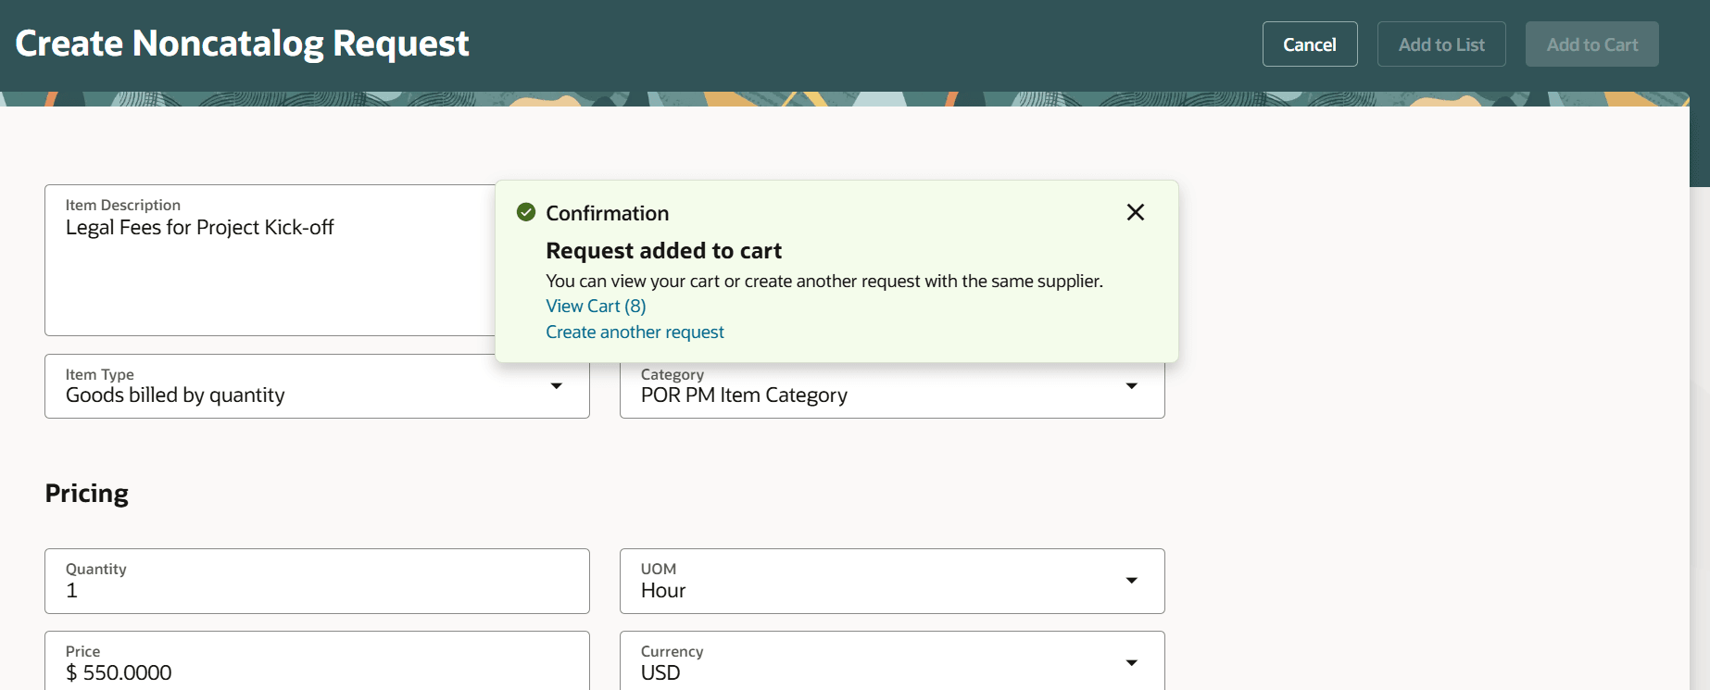1710x690 pixels.
Task: Click the USD value in Currency
Action: (x=660, y=673)
